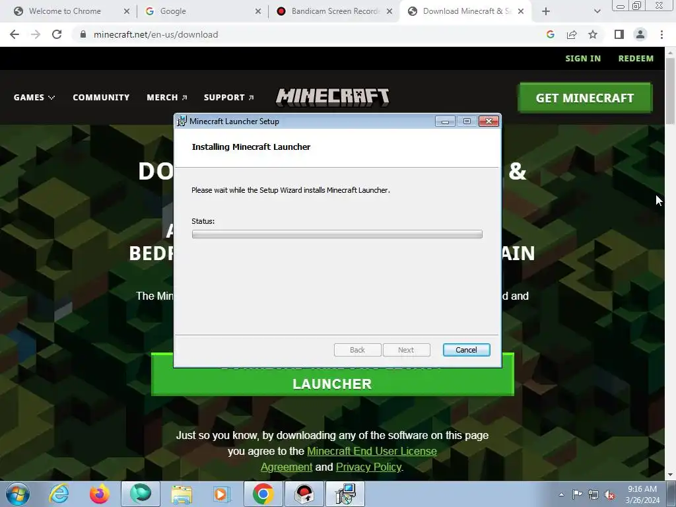Image resolution: width=676 pixels, height=507 pixels.
Task: Click the setup installer title icon
Action: (182, 121)
